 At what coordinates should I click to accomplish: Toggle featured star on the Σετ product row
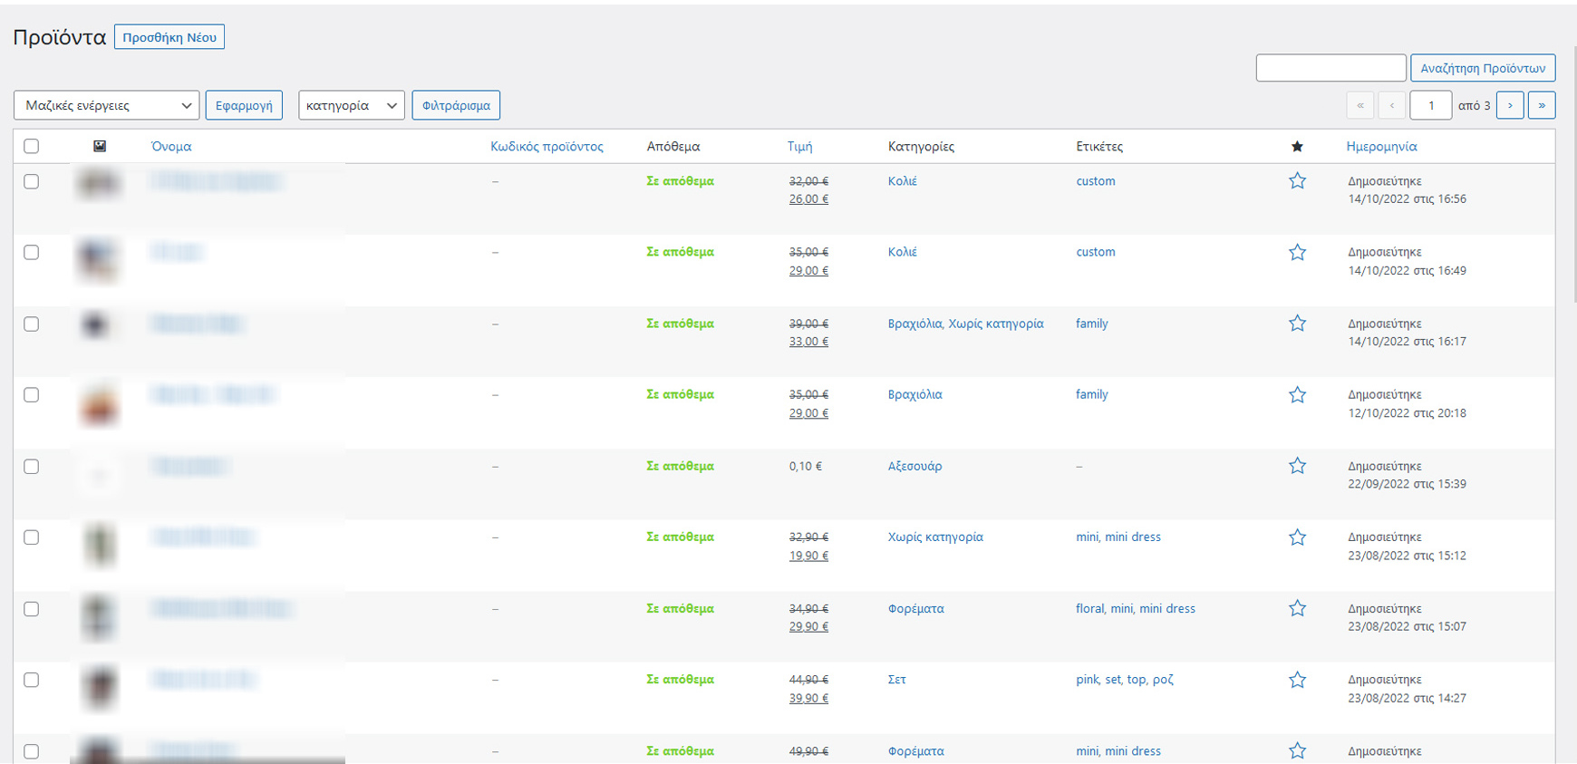pos(1297,680)
